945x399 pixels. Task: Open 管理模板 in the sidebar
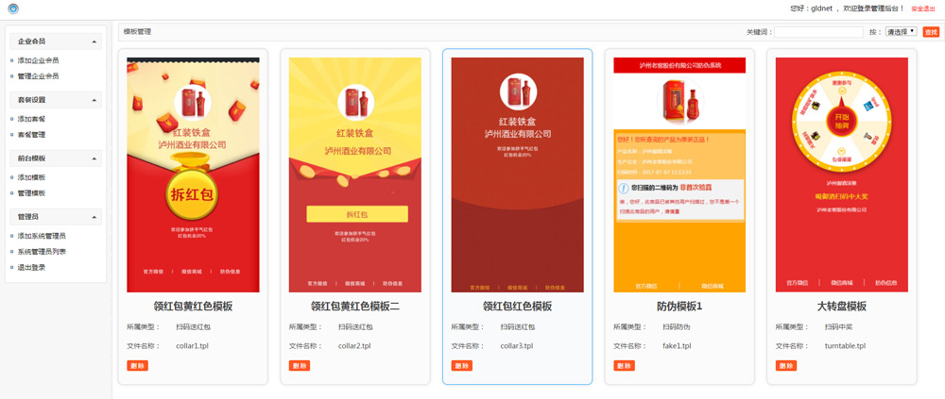click(31, 193)
